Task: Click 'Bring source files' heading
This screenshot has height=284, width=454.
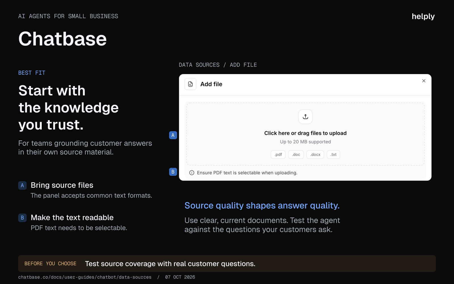Action: coord(62,185)
